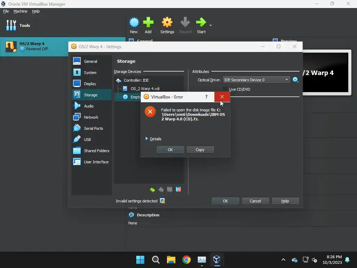The image size is (357, 268).
Task: Select Controller: IDE in the storage tree
Action: point(136,80)
